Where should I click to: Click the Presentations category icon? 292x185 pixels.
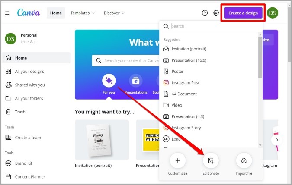click(x=136, y=81)
